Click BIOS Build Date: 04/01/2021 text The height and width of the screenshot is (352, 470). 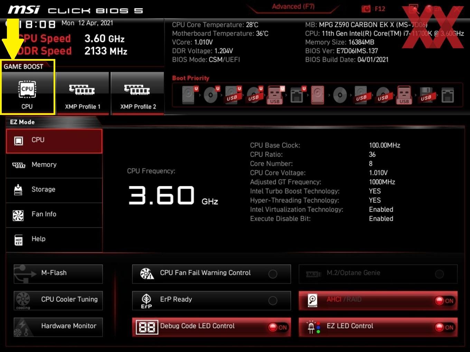click(x=347, y=59)
